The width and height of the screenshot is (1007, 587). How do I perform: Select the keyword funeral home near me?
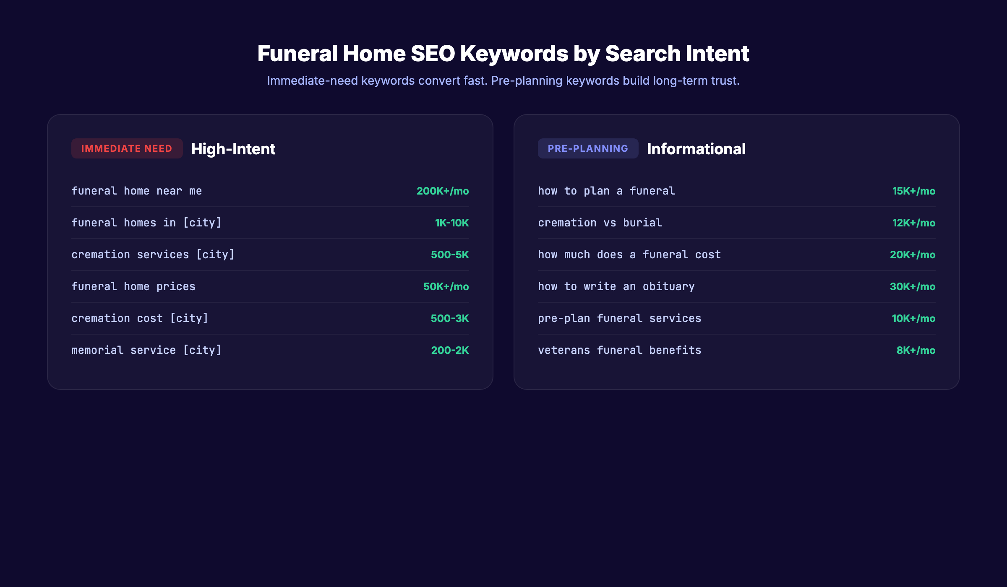click(x=136, y=191)
